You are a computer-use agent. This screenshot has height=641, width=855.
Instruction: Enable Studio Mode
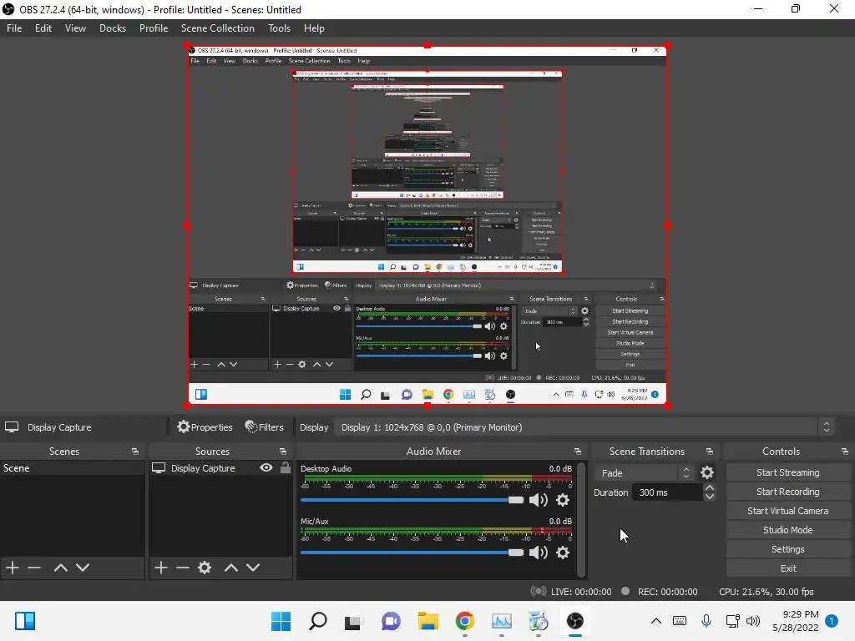(788, 530)
